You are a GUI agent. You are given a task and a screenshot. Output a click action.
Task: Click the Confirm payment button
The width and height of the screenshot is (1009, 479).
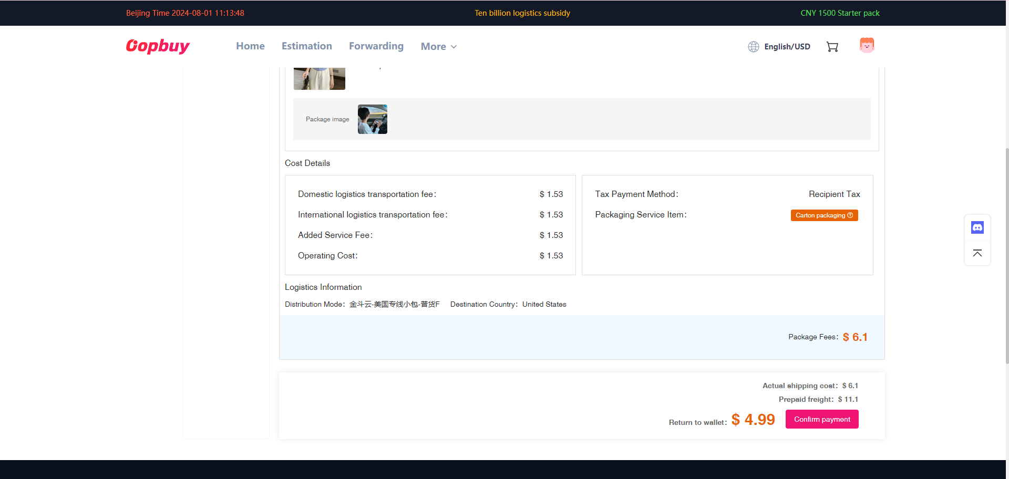click(822, 419)
